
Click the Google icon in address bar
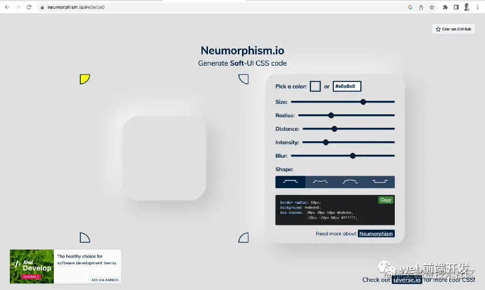[x=410, y=7]
